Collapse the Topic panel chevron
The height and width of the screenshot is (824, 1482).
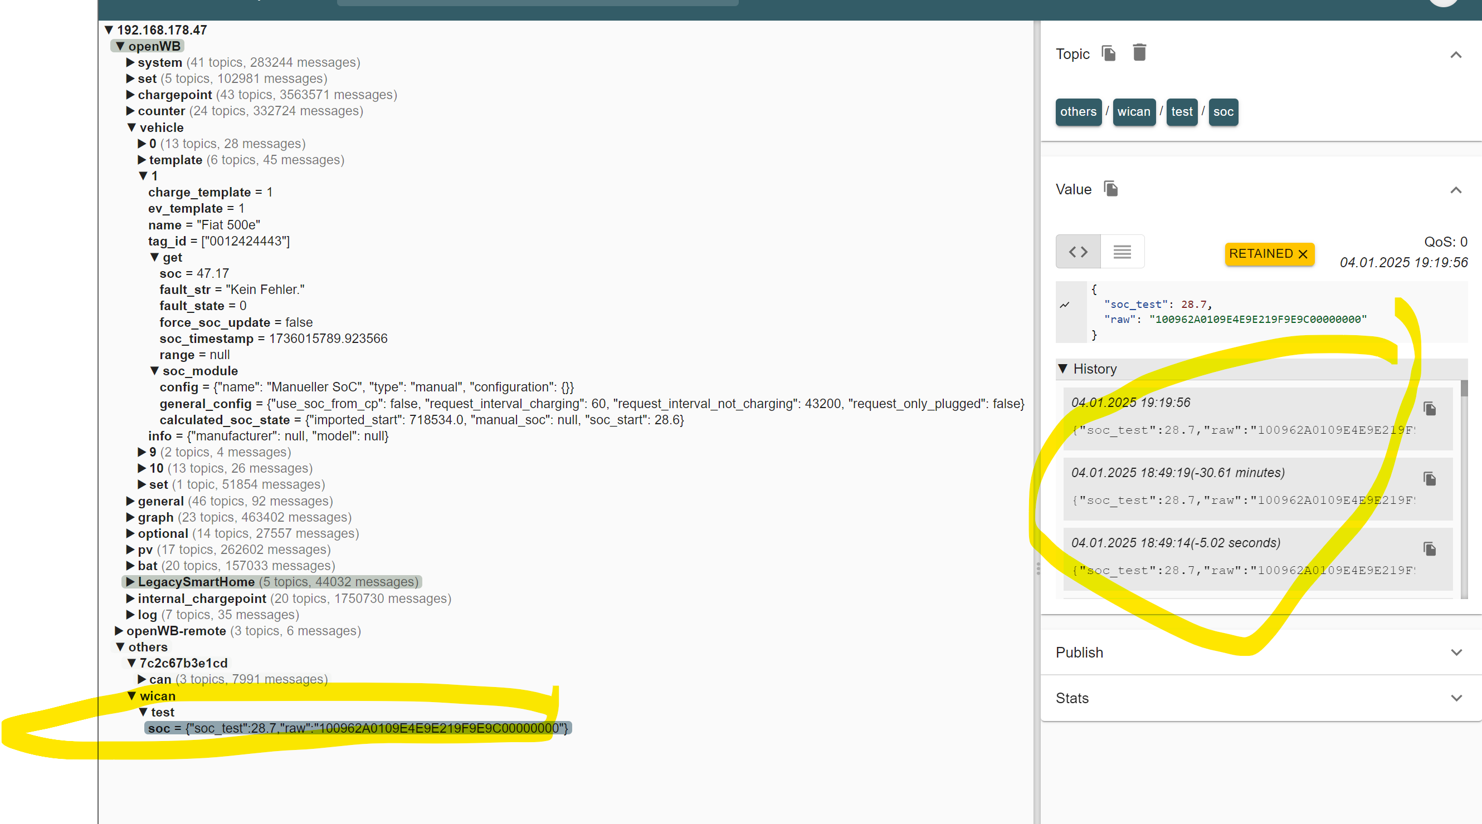tap(1456, 55)
